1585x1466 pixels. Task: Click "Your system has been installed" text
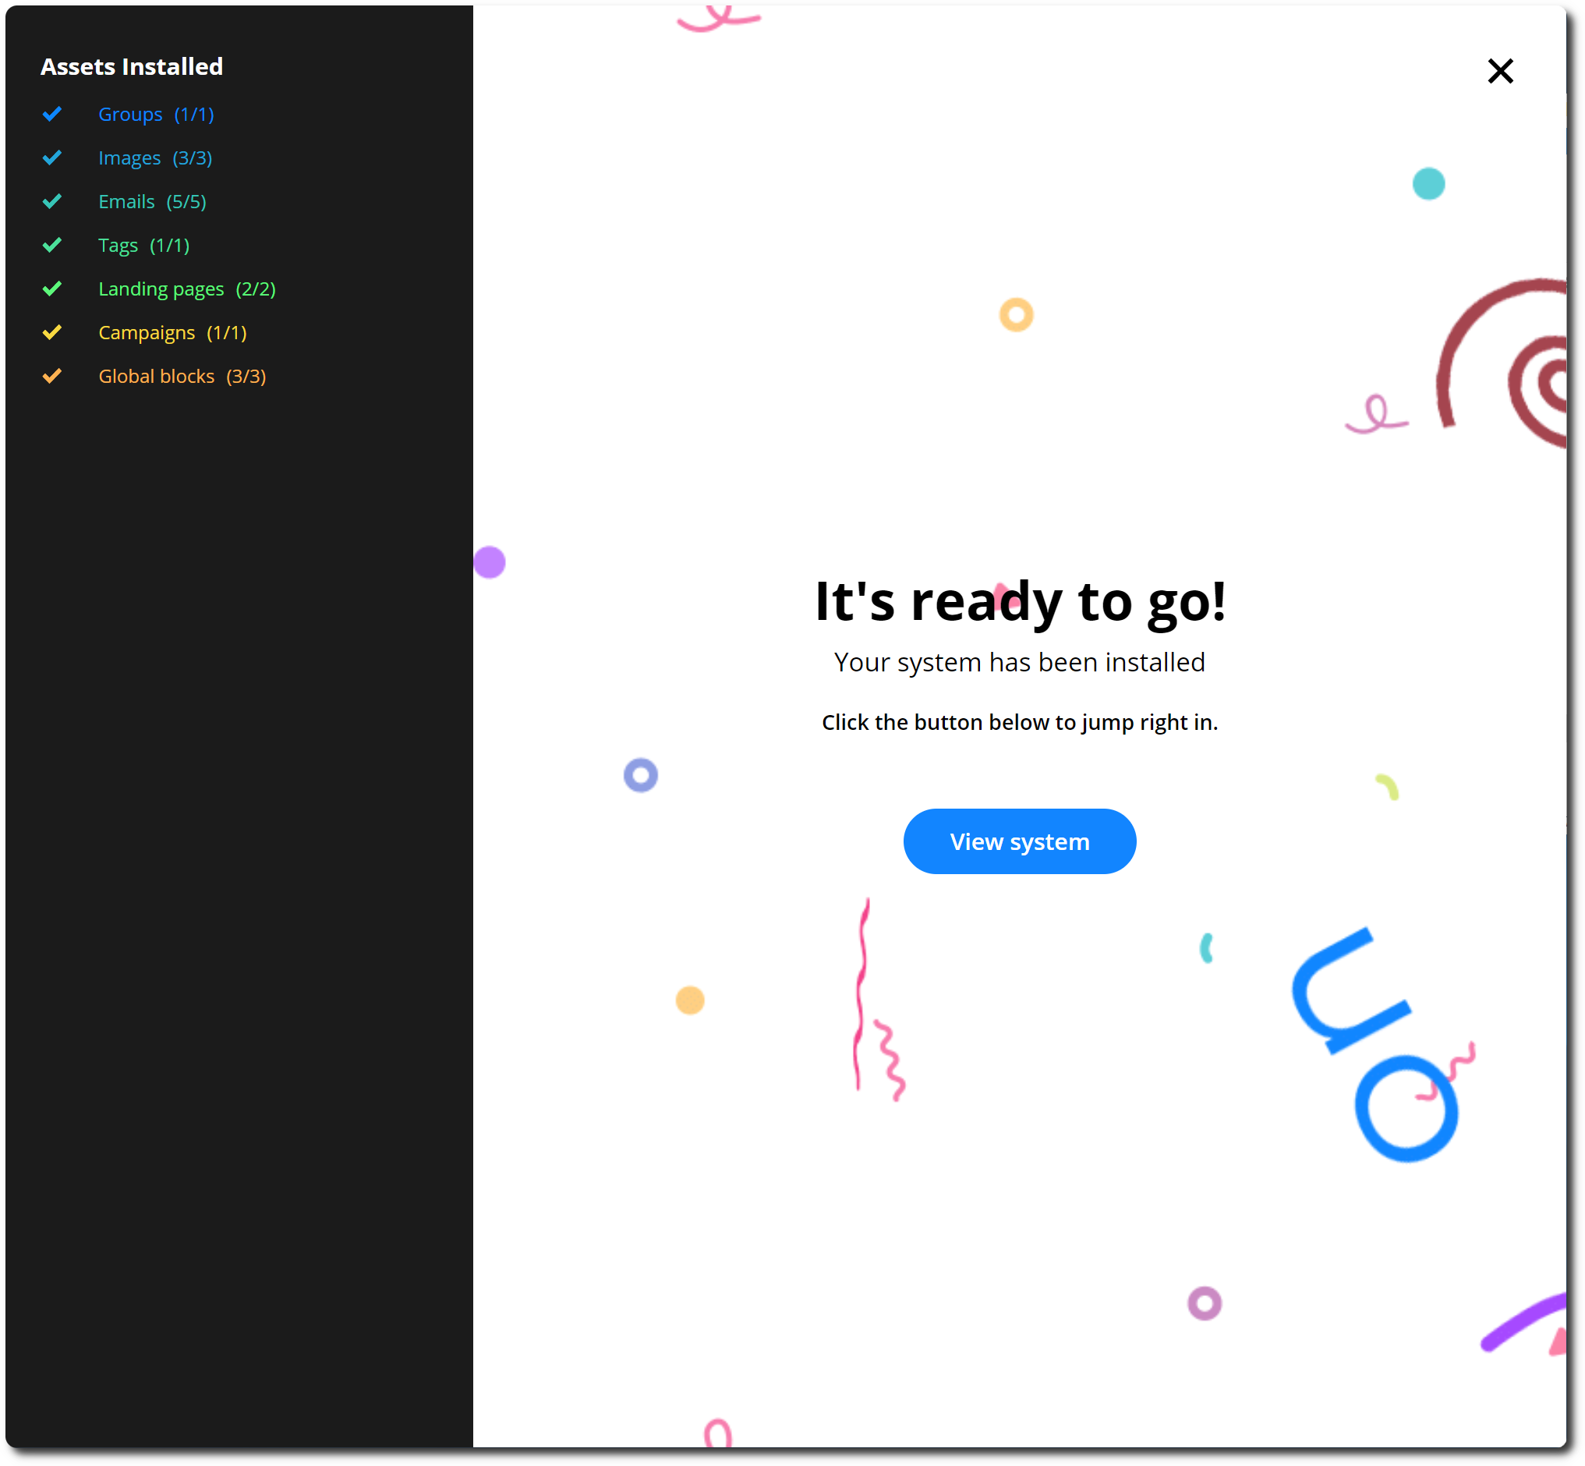[x=1020, y=661]
